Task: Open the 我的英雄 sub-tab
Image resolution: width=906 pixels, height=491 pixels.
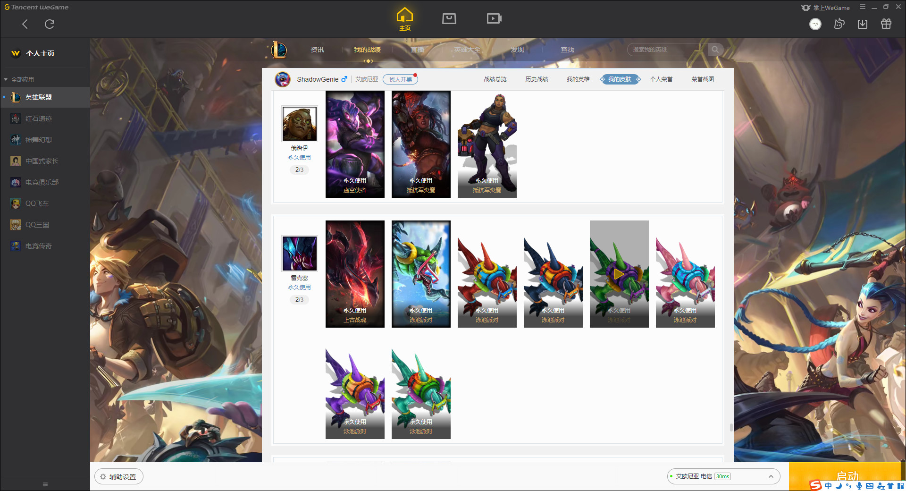Action: tap(578, 79)
